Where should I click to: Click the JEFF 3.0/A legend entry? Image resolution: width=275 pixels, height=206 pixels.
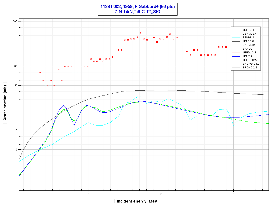click(249, 60)
